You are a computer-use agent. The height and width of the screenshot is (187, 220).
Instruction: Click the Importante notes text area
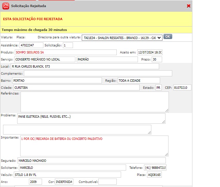(94, 146)
